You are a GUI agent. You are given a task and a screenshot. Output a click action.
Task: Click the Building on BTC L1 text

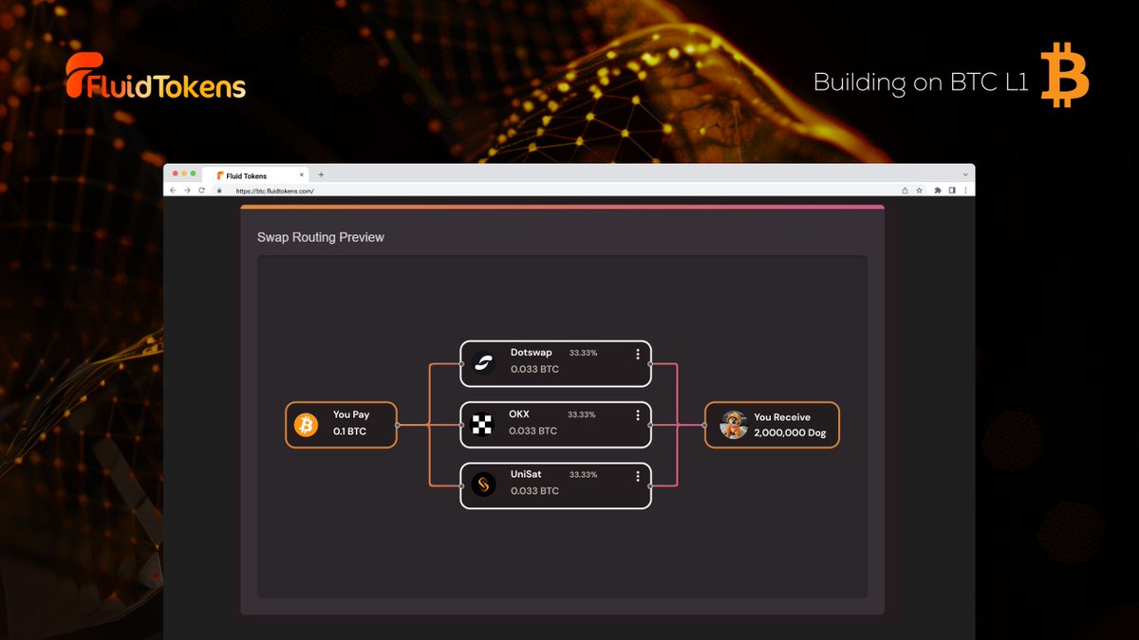[921, 82]
